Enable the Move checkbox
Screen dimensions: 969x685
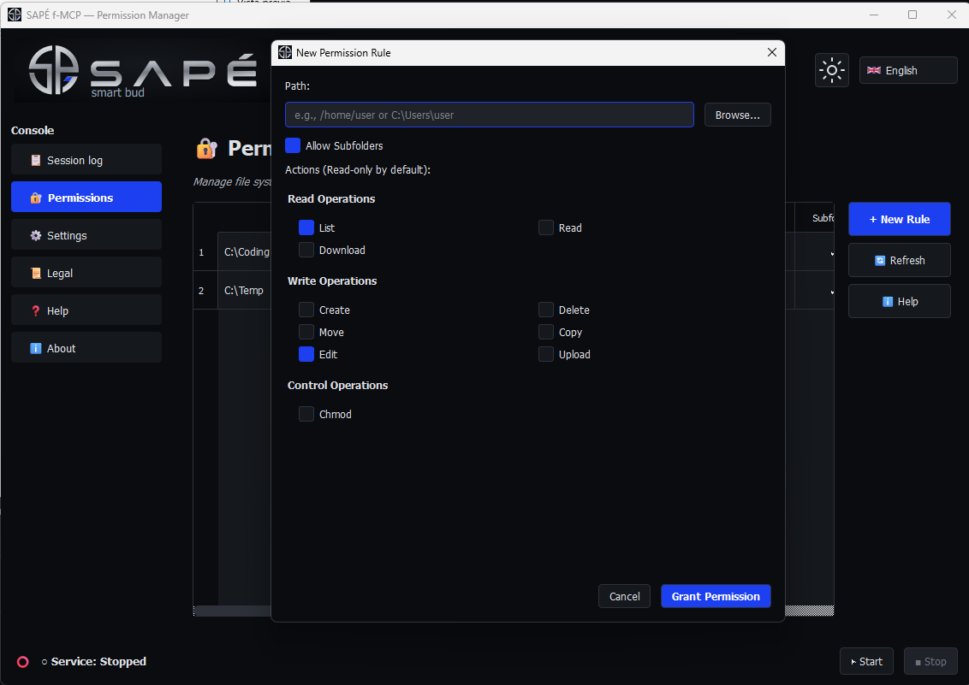[x=306, y=332]
